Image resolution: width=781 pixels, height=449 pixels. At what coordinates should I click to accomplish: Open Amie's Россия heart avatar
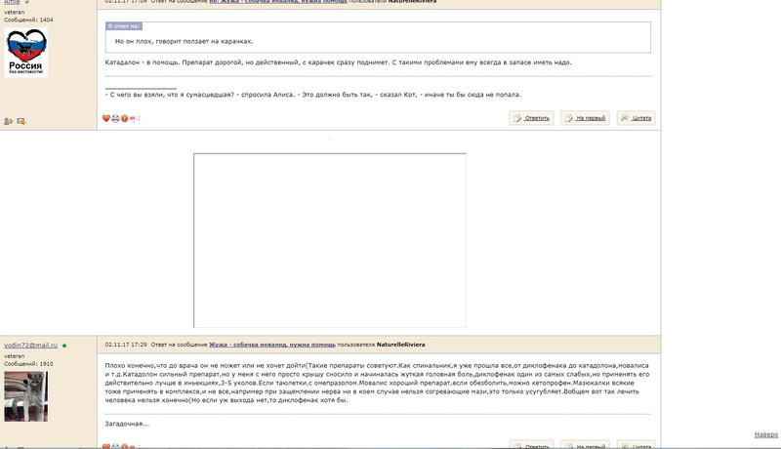click(26, 52)
